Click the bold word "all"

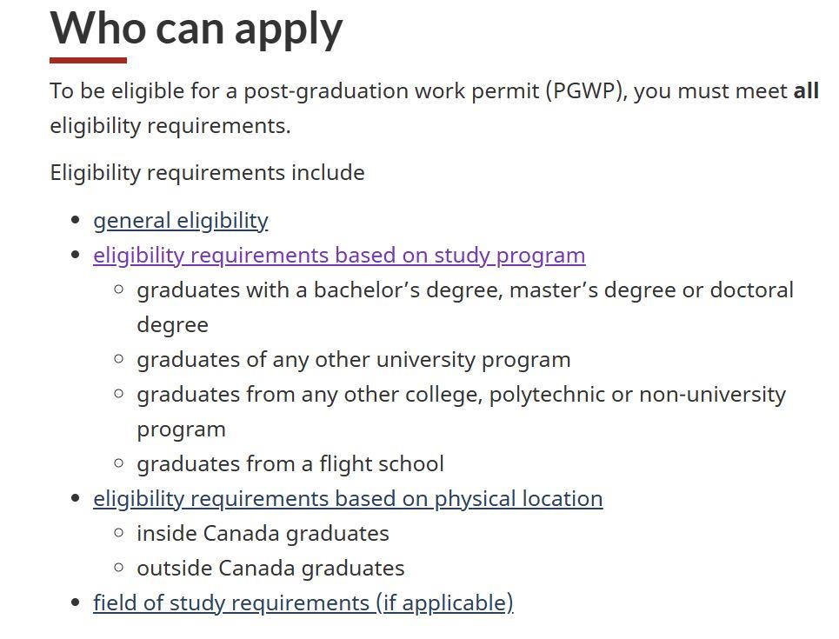[806, 91]
